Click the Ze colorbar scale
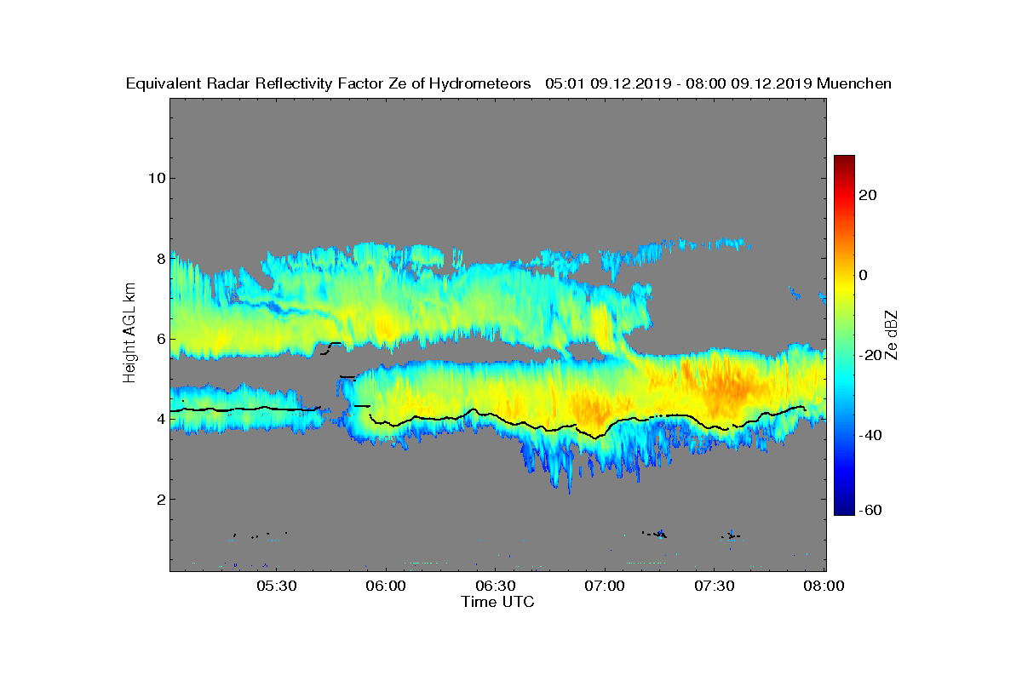Viewport: 1022px width, 681px height. [844, 335]
